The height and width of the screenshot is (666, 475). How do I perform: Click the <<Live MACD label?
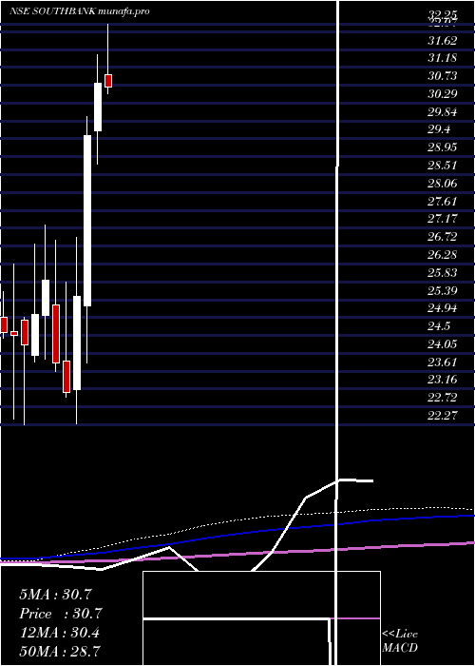coord(400,641)
